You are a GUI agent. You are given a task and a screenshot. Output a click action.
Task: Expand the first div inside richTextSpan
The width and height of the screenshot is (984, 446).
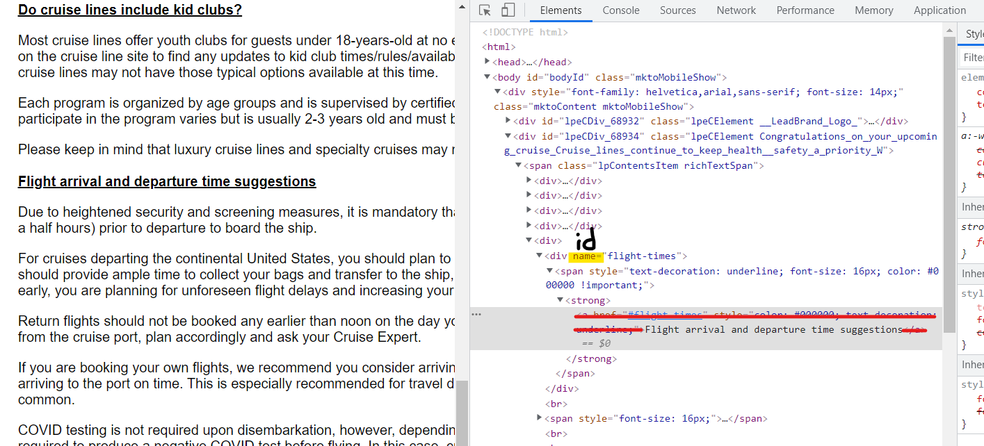pos(528,180)
